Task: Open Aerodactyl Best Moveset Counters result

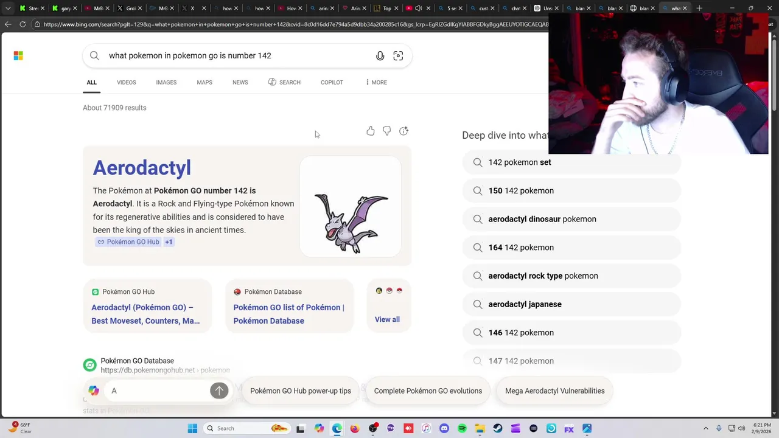Action: [145, 314]
